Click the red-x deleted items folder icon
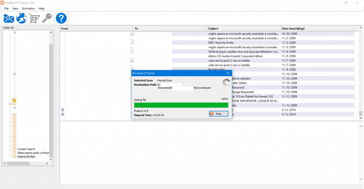Image resolution: width=364 pixels, height=189 pixels. [14, 100]
